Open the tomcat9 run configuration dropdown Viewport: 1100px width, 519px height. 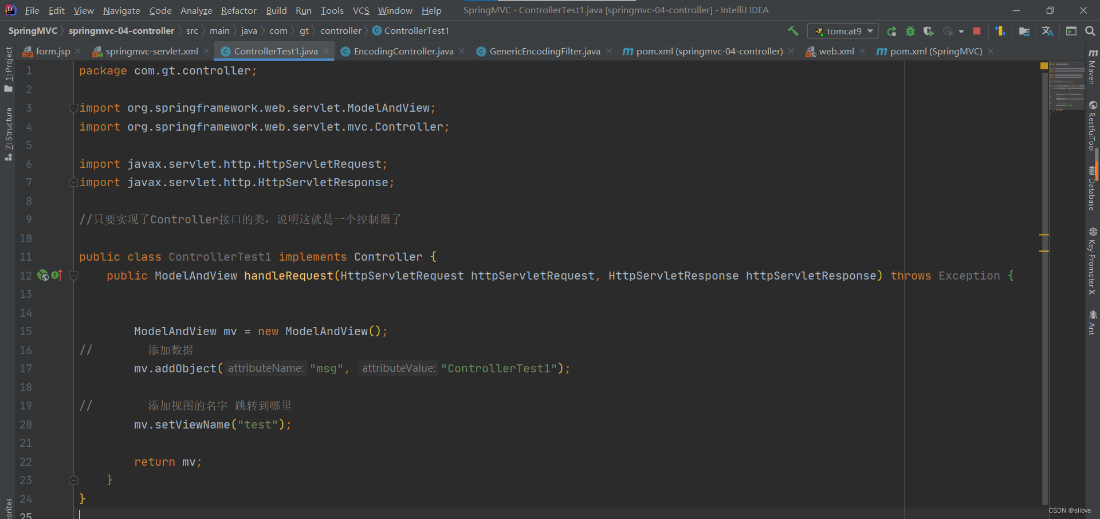[x=842, y=31]
